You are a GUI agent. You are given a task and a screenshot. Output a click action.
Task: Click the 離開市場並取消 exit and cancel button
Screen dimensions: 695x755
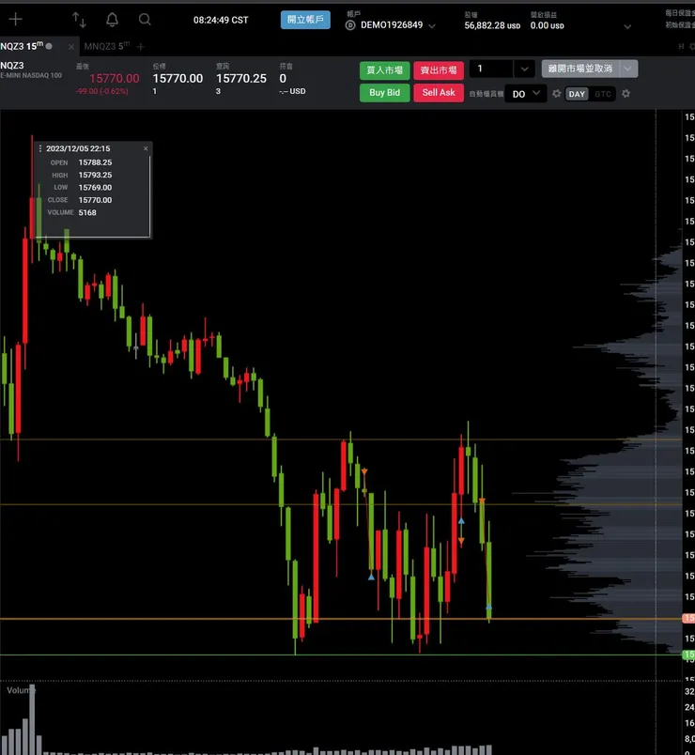tap(580, 69)
